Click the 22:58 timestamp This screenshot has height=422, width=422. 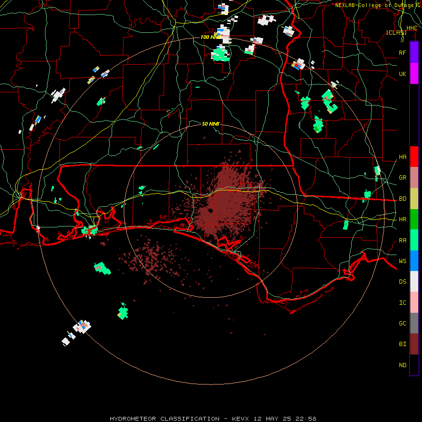point(305,419)
